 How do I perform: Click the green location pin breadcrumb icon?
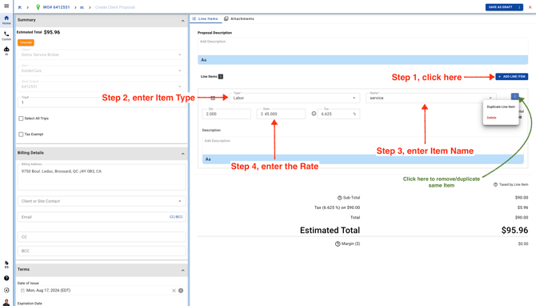[x=38, y=7]
